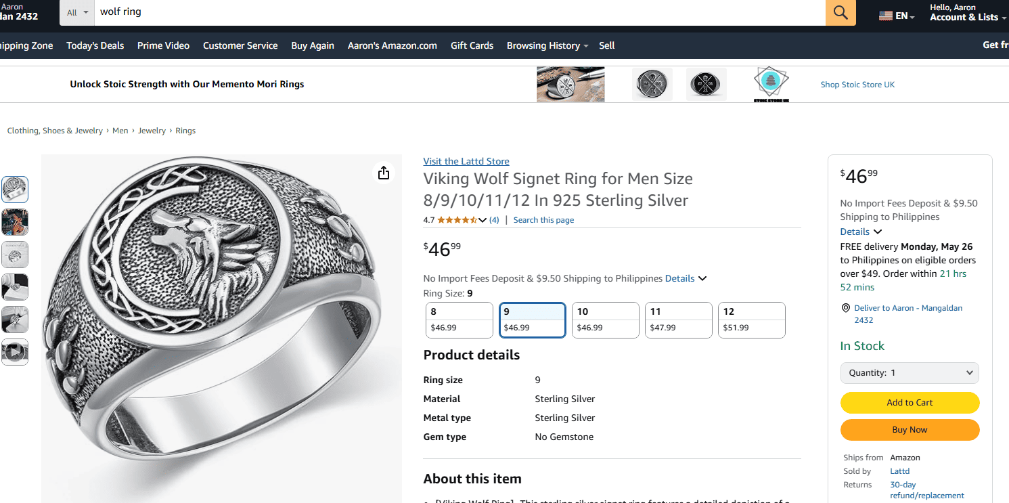
Task: Visit the Lattd Store link
Action: pyautogui.click(x=466, y=161)
